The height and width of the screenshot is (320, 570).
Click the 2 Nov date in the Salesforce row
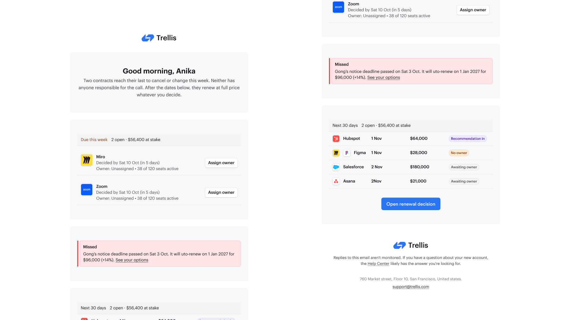(x=377, y=167)
